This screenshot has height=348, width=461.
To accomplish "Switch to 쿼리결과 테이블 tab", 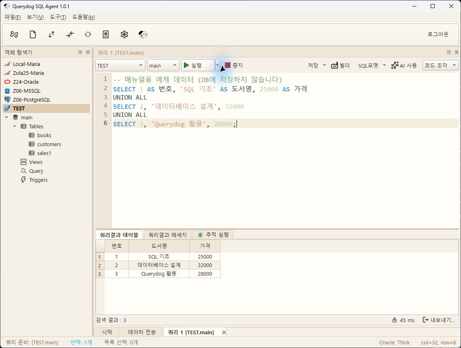I will 119,235.
